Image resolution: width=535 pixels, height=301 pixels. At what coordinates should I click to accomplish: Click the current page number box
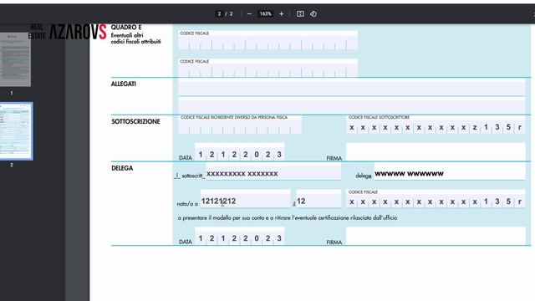[219, 14]
